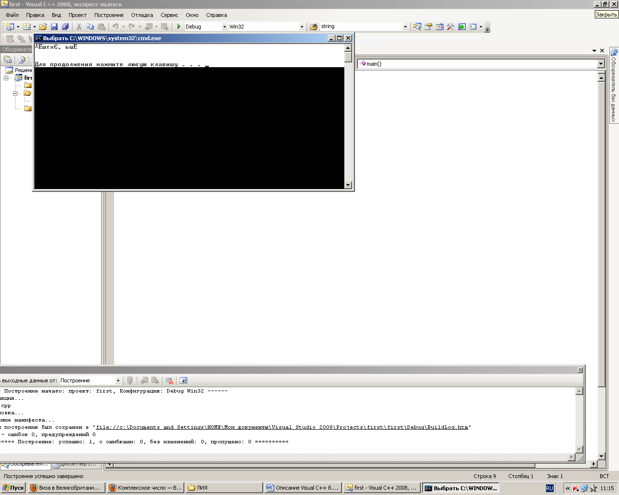Open New Project icon dropdown arrow
Image resolution: width=619 pixels, height=495 pixels.
coord(18,27)
